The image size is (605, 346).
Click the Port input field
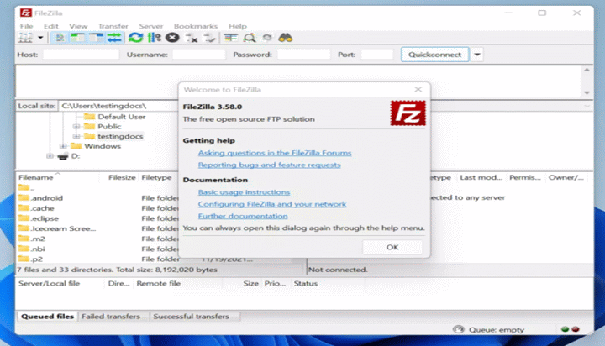click(x=377, y=55)
